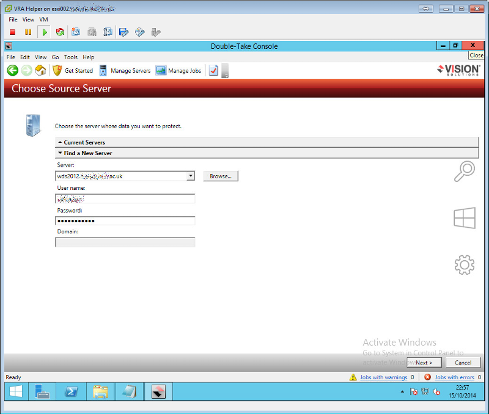489x414 pixels.
Task: Go to the Home page icon
Action: point(40,70)
